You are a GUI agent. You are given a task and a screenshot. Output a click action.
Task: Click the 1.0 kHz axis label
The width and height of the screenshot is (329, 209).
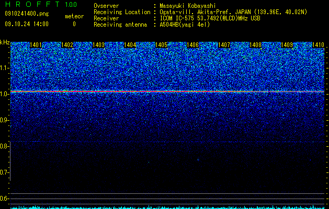5,94
